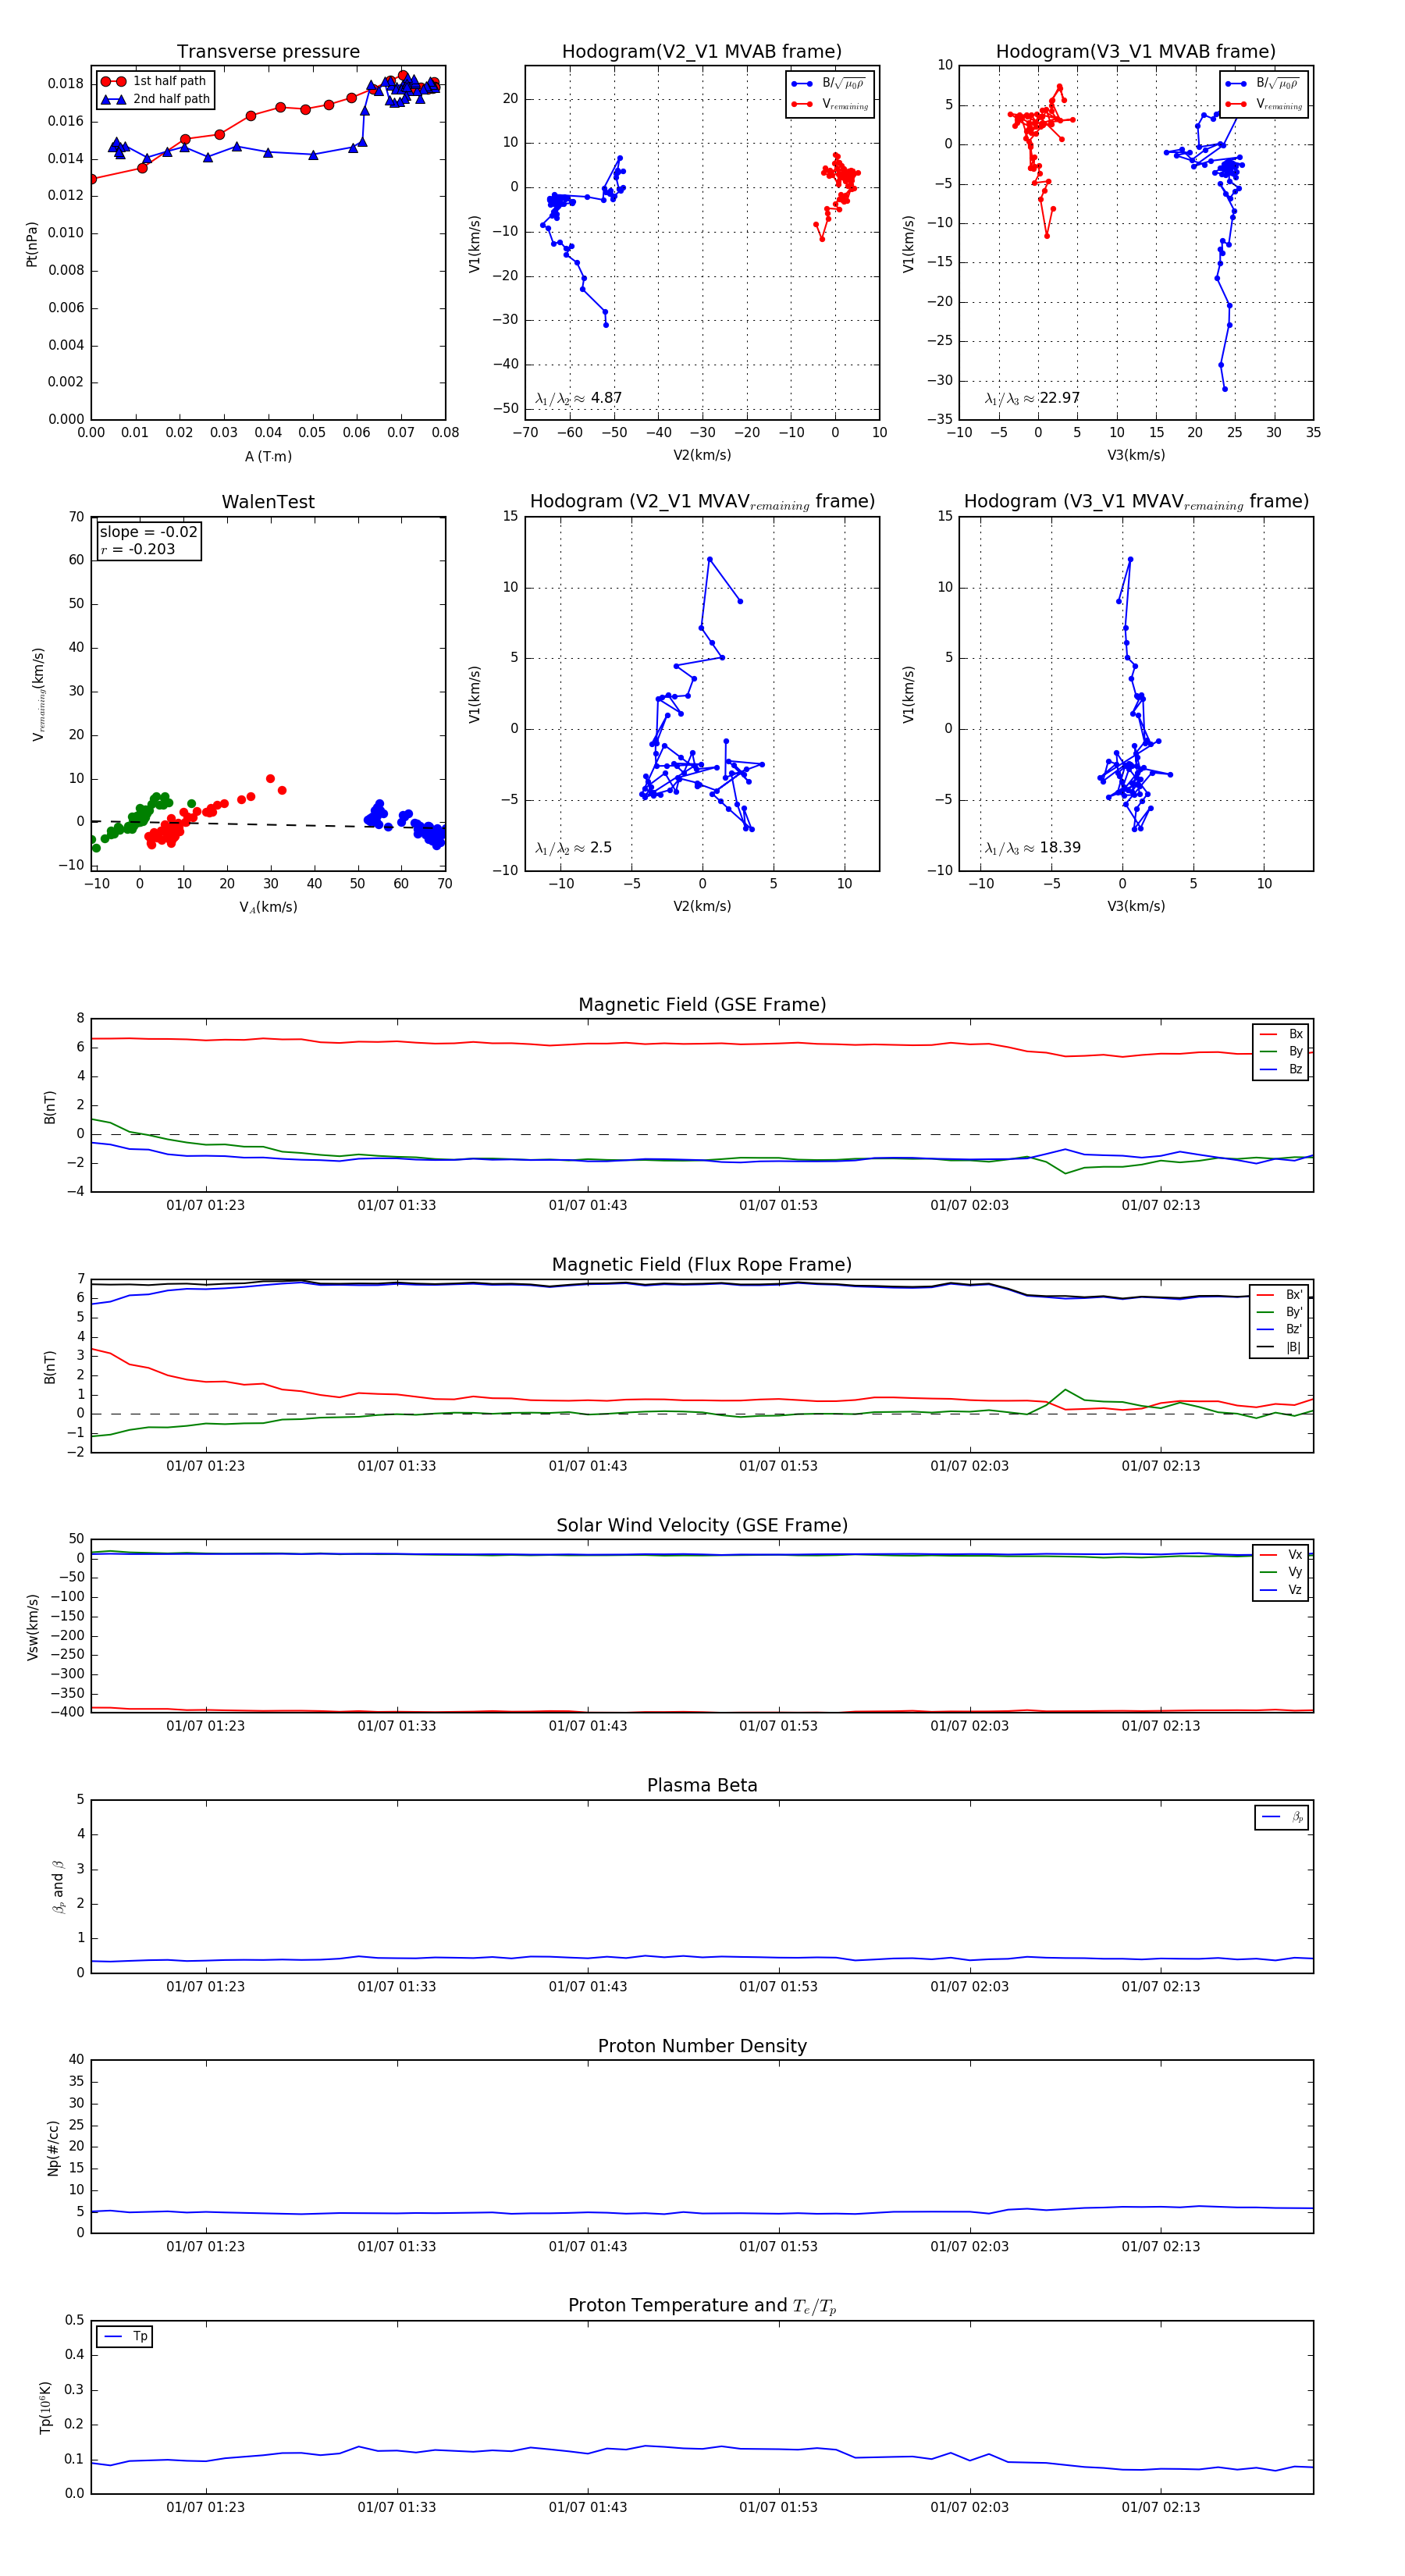Select Bx' legend entry in flux rope plot
1405x2576 pixels.
pos(1280,1294)
